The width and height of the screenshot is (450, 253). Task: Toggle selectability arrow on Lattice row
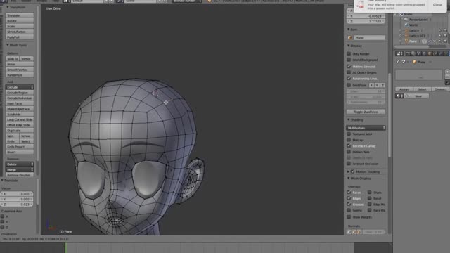point(439,30)
